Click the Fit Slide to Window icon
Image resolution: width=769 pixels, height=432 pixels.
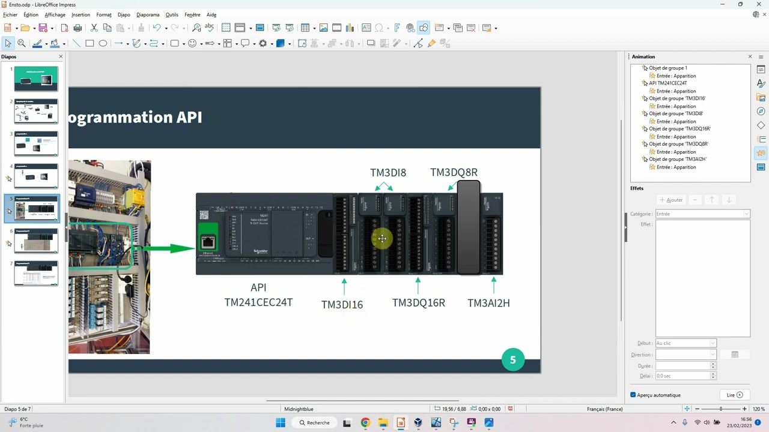point(687,409)
